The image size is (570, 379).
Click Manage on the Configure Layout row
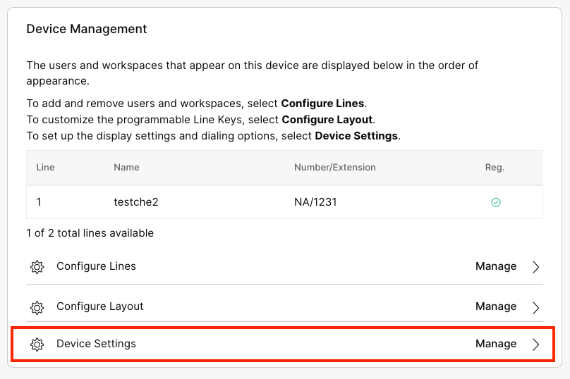point(496,306)
